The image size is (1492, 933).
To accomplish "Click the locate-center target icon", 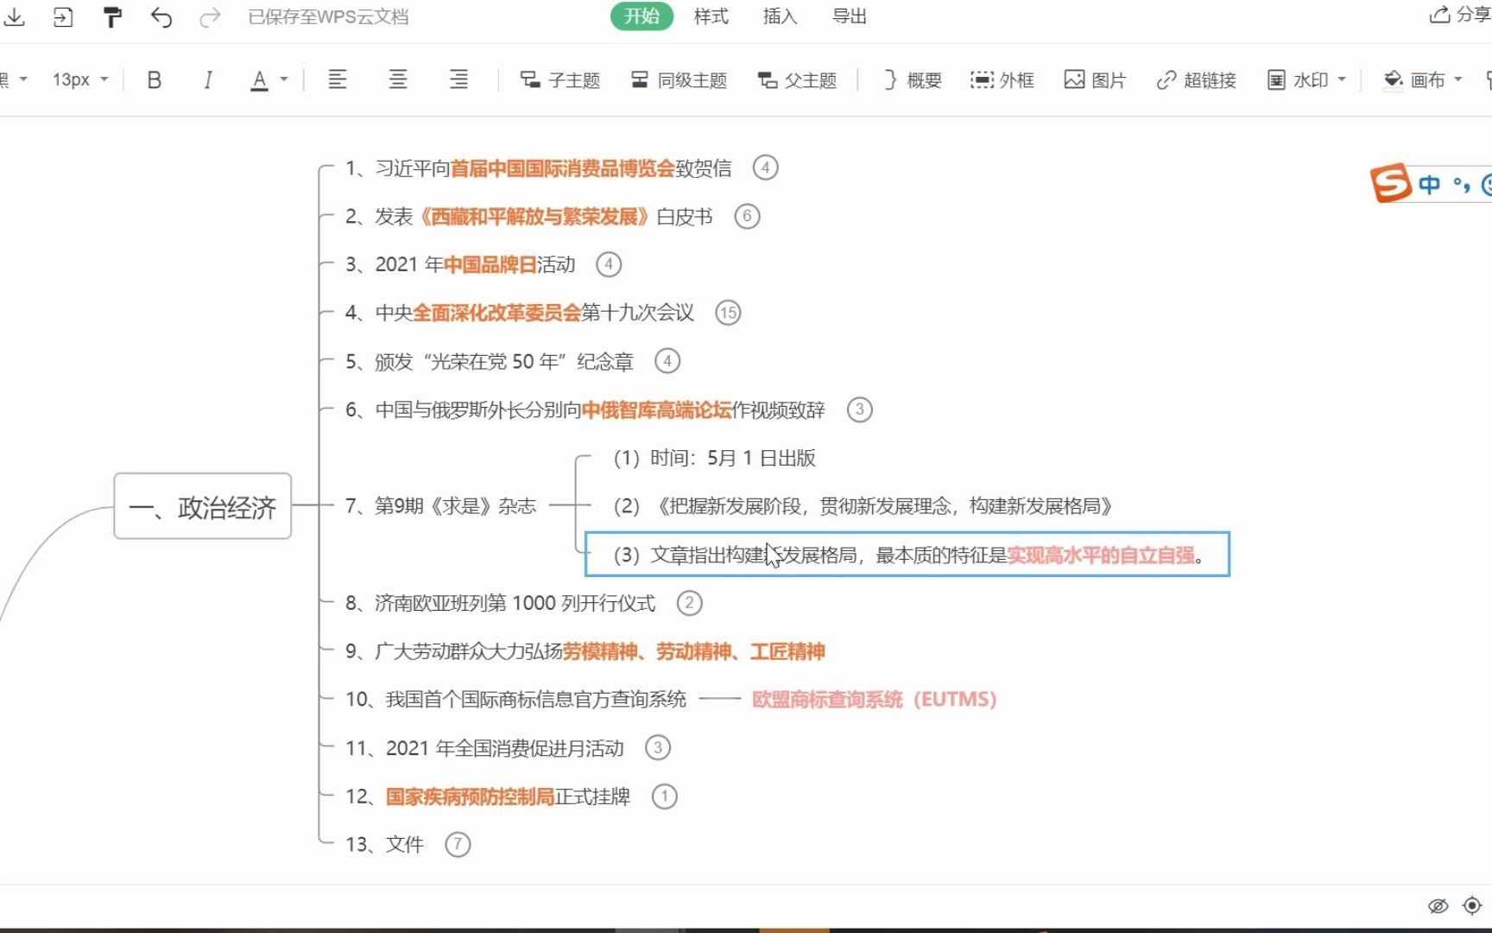I will point(1472,905).
